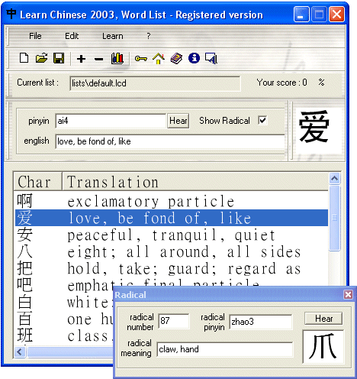Click the 爪 radical image in Radical window

click(x=323, y=347)
